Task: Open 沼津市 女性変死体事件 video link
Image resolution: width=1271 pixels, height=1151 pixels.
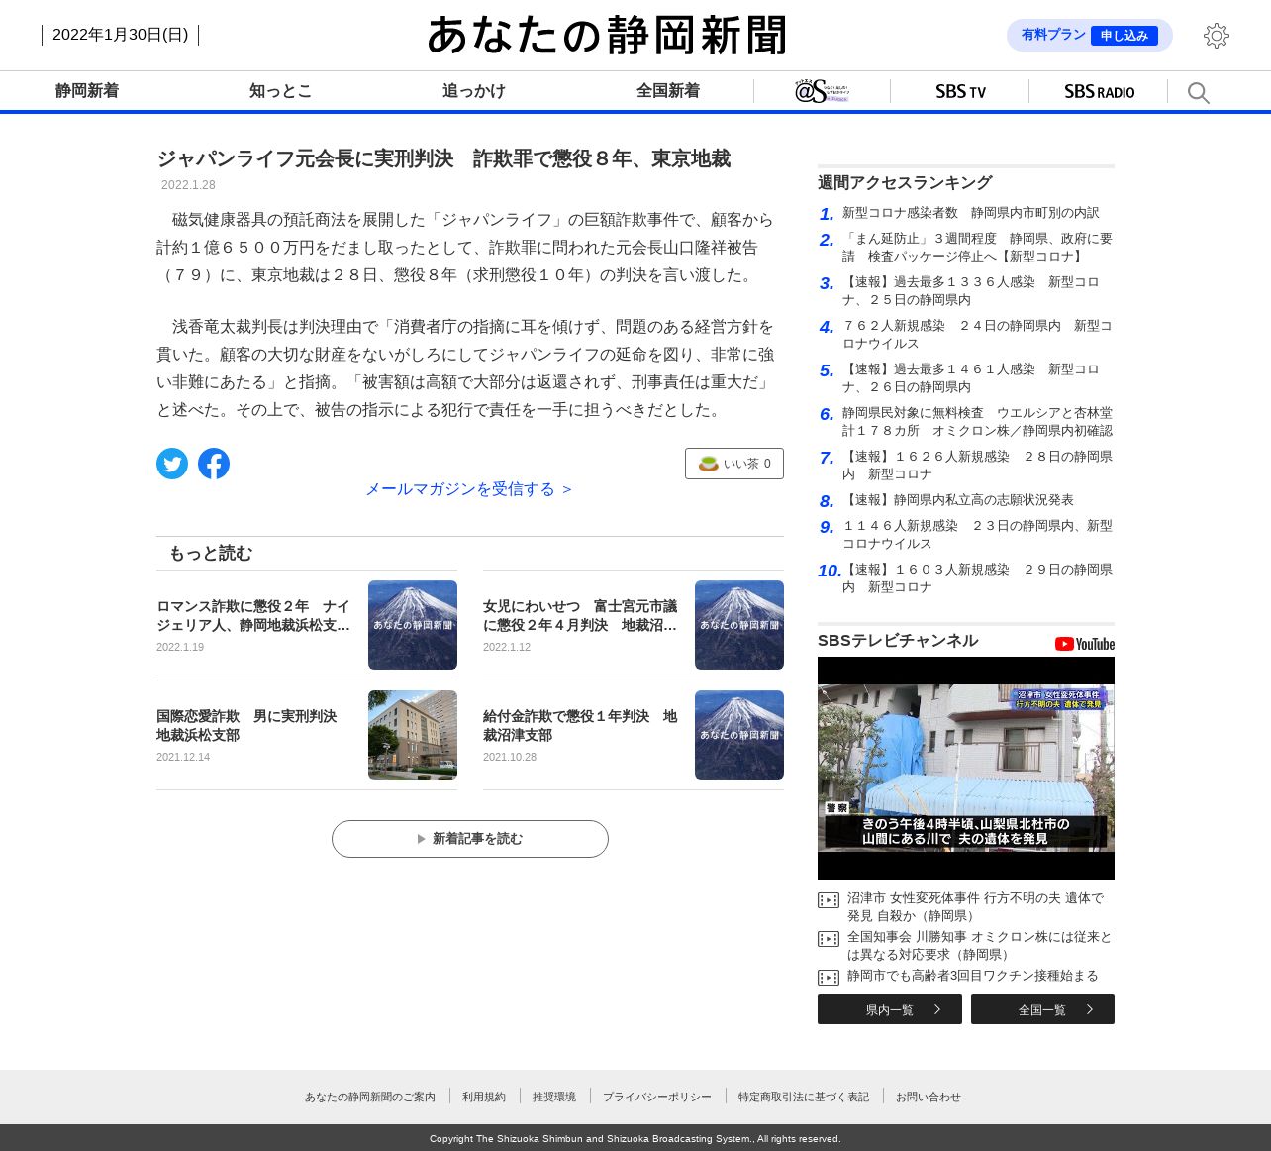Action: tap(975, 907)
